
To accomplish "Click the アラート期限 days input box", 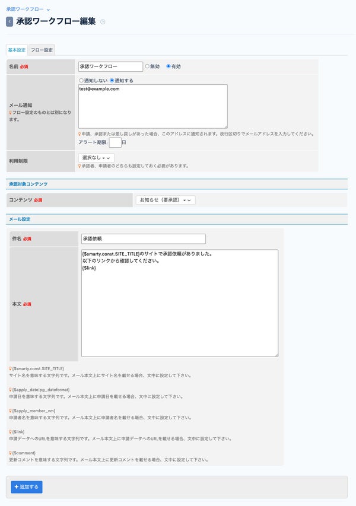I will [115, 142].
